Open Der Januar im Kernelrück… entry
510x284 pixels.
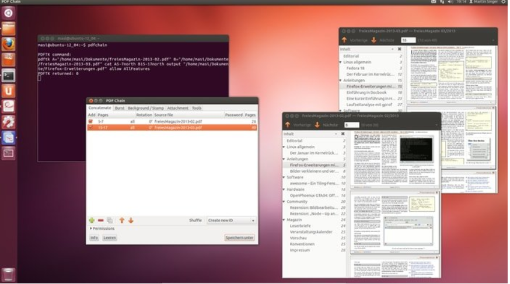[x=313, y=153]
